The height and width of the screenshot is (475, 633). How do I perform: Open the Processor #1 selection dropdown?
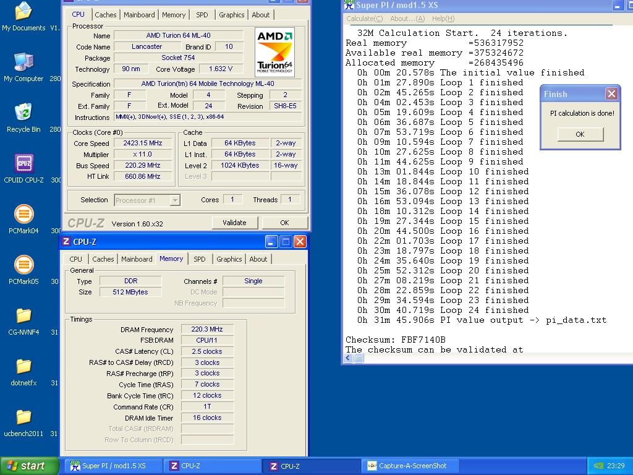[175, 200]
